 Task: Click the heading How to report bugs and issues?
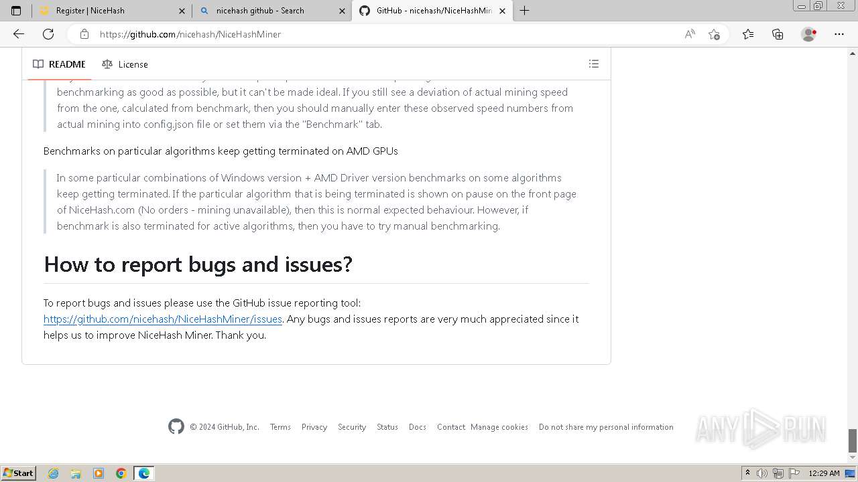(198, 264)
